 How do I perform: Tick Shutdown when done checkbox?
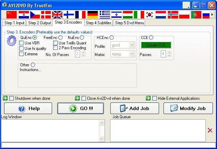[11, 98]
